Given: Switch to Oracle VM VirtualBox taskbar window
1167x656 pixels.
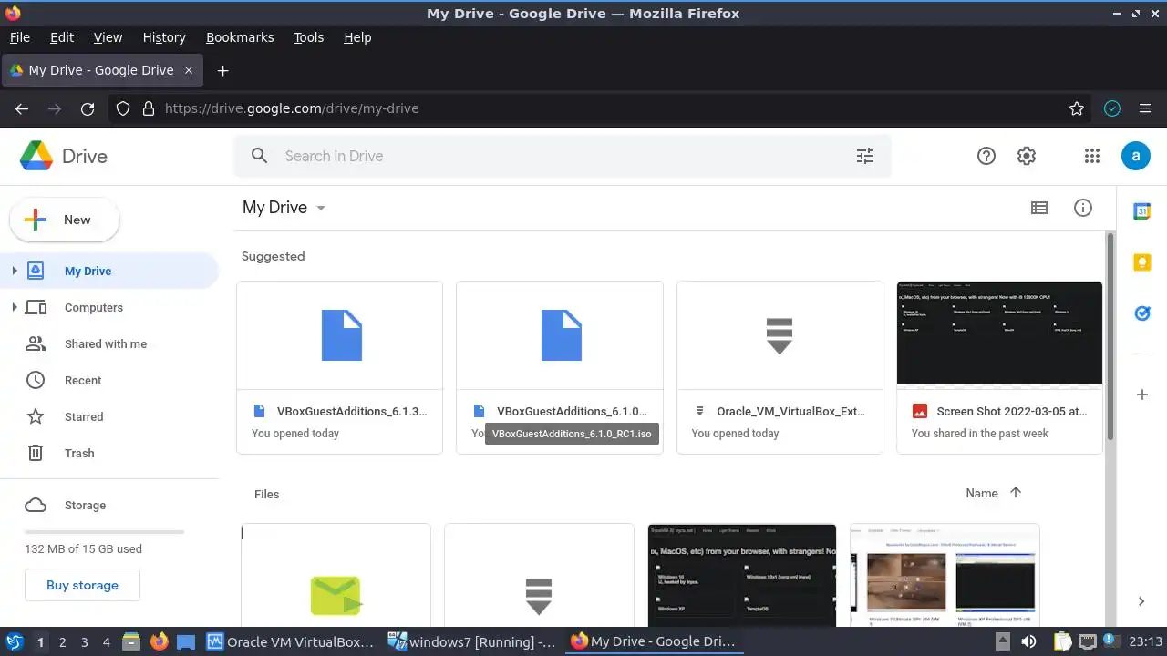Looking at the screenshot, I should [291, 641].
